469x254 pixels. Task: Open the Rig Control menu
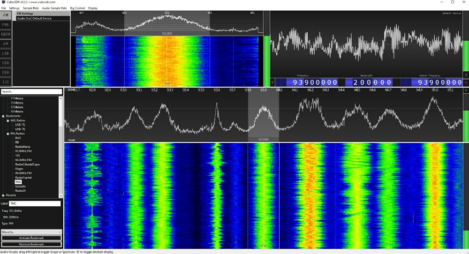point(77,8)
